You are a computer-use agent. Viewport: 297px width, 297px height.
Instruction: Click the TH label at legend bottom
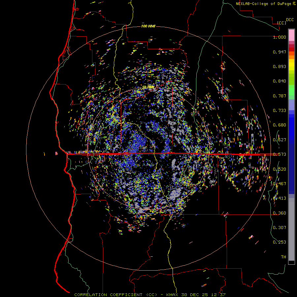283,257
